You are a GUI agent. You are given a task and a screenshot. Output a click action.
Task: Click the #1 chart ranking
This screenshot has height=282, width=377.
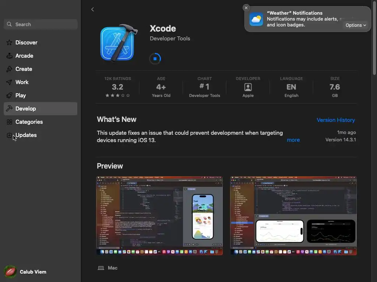point(204,87)
